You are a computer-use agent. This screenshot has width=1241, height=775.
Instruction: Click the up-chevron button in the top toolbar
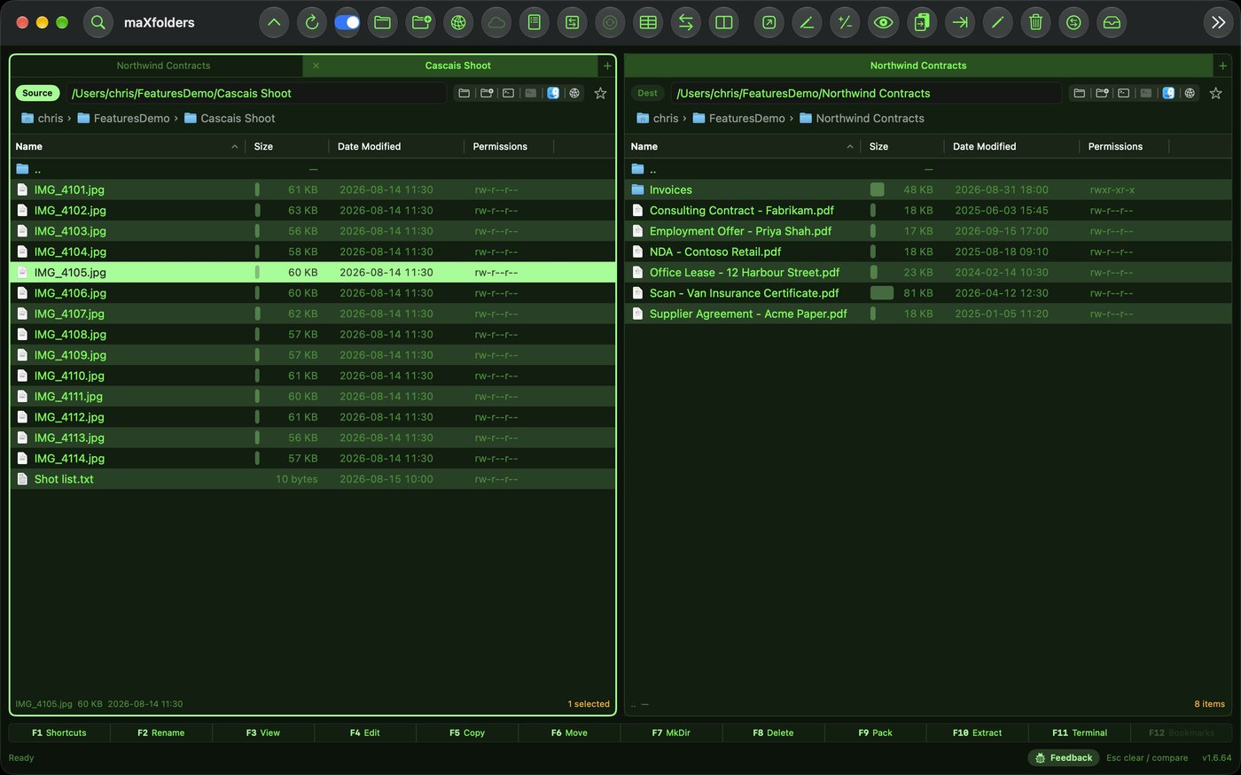click(x=274, y=23)
